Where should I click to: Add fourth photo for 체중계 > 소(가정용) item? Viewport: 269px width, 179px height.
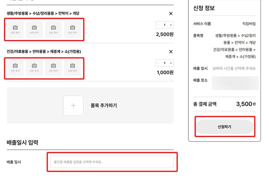click(x=73, y=68)
